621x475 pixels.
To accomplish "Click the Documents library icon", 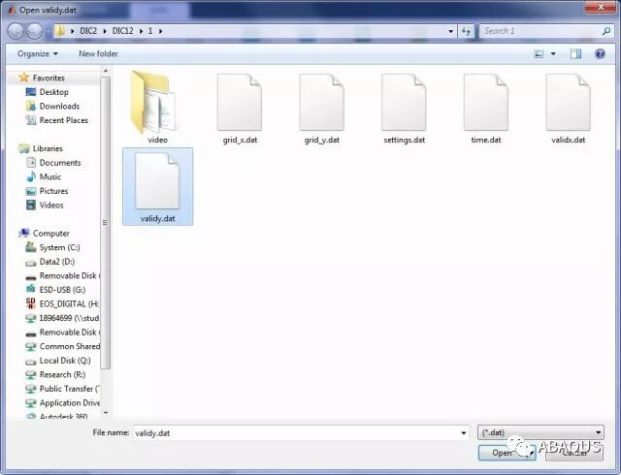I will [x=30, y=162].
